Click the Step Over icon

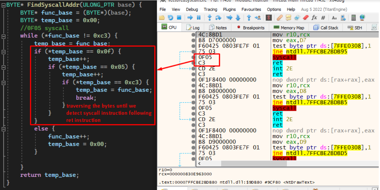pyautogui.click(x=218, y=18)
